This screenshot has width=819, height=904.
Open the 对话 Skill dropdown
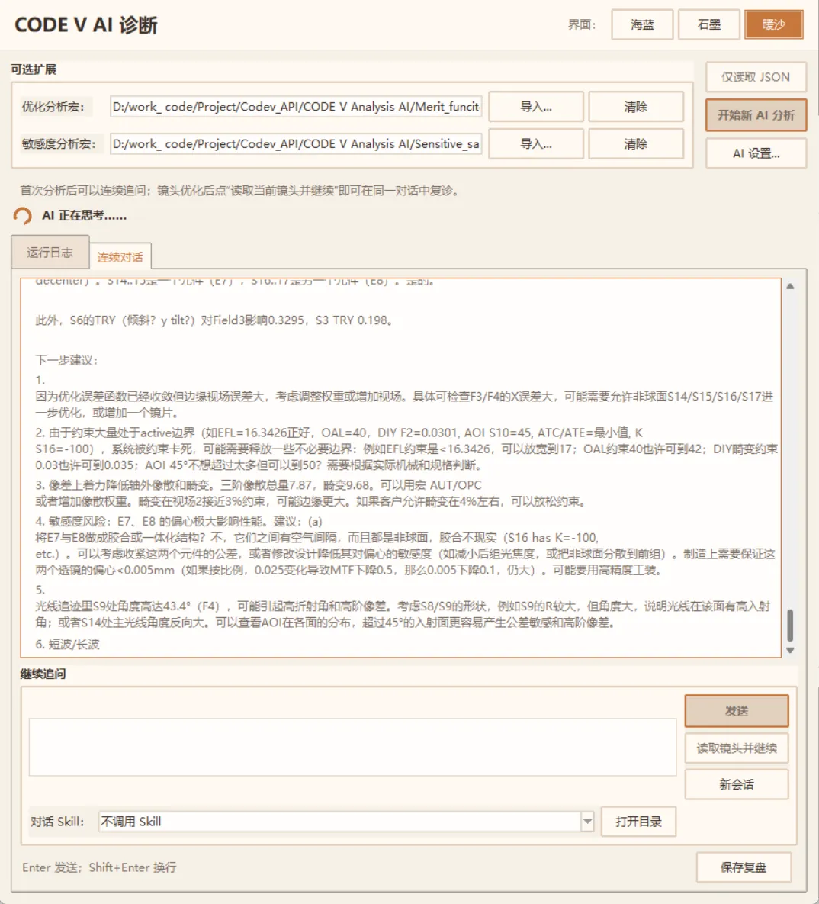click(x=345, y=822)
